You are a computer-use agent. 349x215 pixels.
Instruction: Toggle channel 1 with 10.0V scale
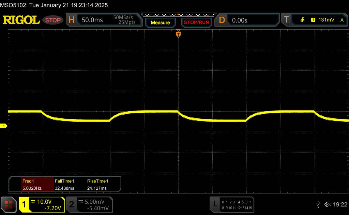[42, 204]
